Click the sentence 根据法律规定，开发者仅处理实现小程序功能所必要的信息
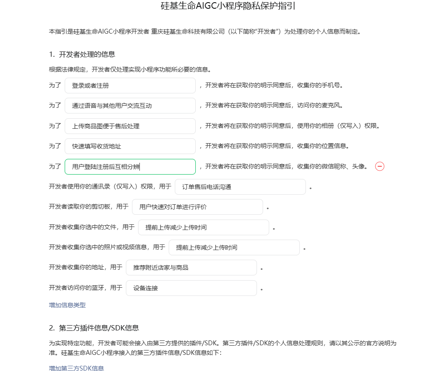This screenshot has width=444, height=371. (130, 69)
